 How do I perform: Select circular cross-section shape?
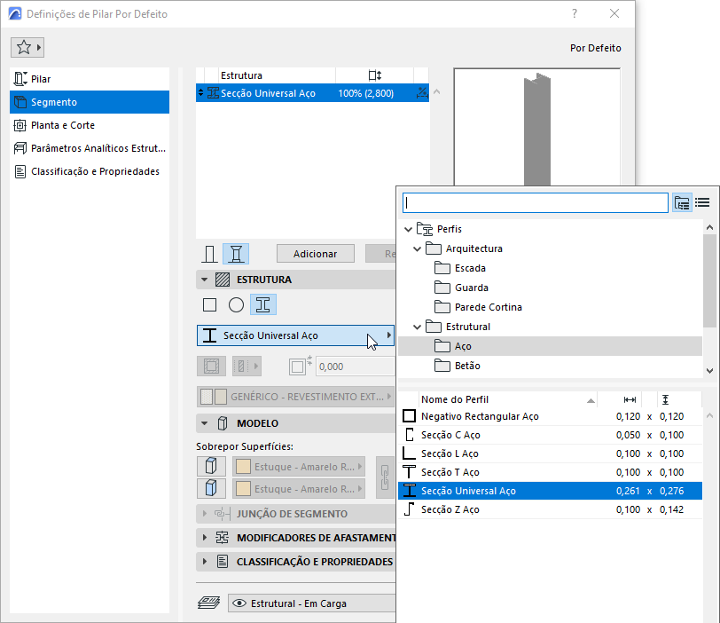(236, 304)
